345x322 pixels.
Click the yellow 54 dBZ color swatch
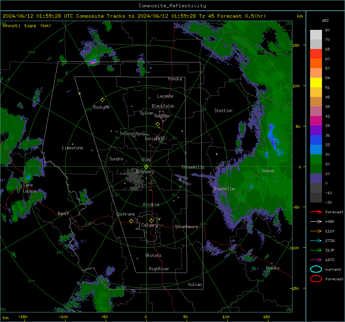[x=316, y=82]
